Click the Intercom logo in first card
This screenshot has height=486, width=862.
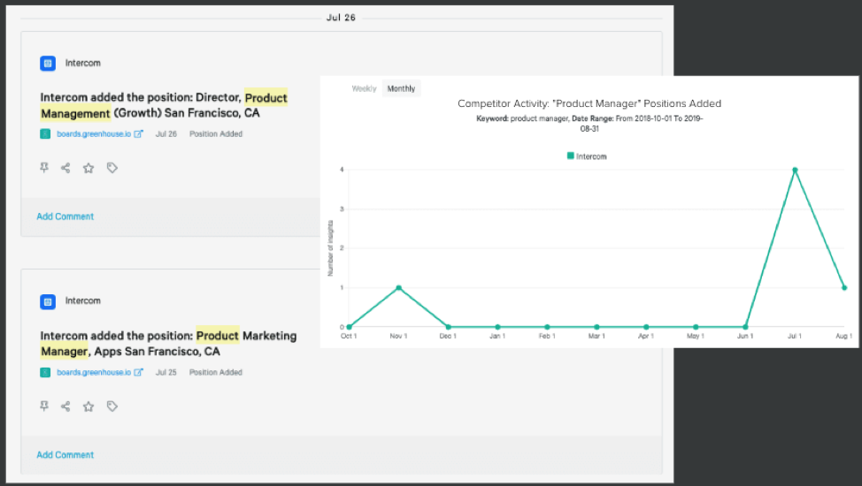tap(48, 64)
